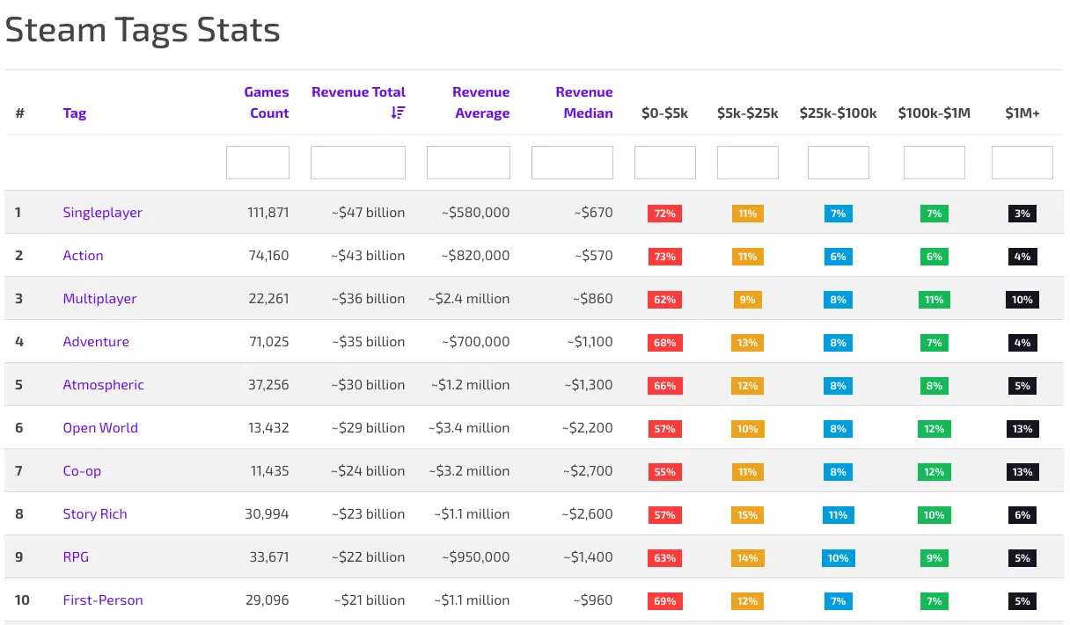This screenshot has width=1070, height=625.
Task: Sort by Tag column header
Action: (x=75, y=113)
